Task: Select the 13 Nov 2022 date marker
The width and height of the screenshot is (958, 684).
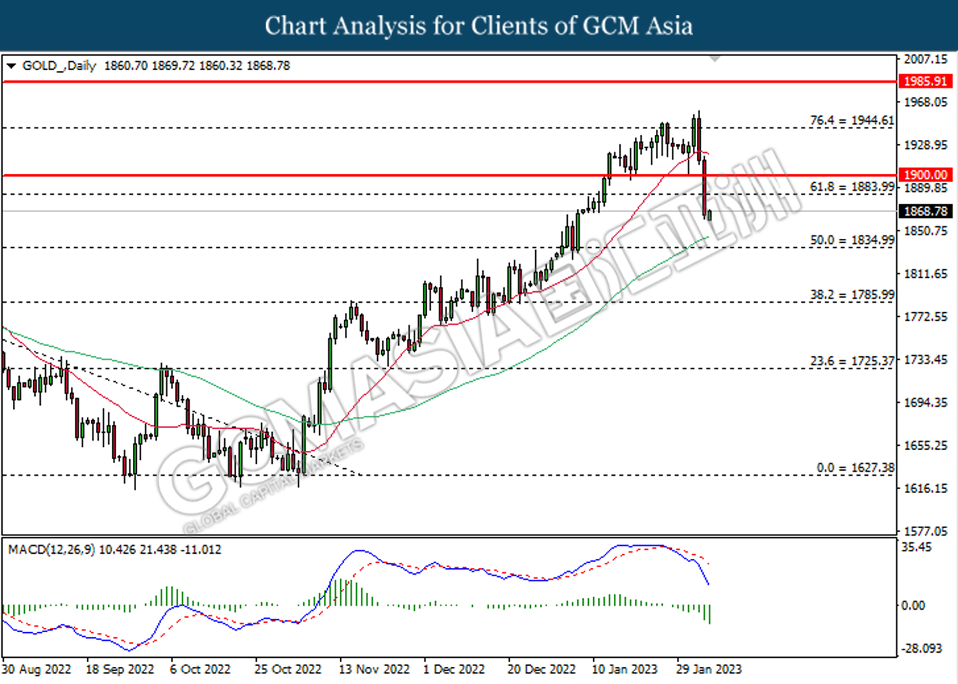Action: (x=374, y=669)
